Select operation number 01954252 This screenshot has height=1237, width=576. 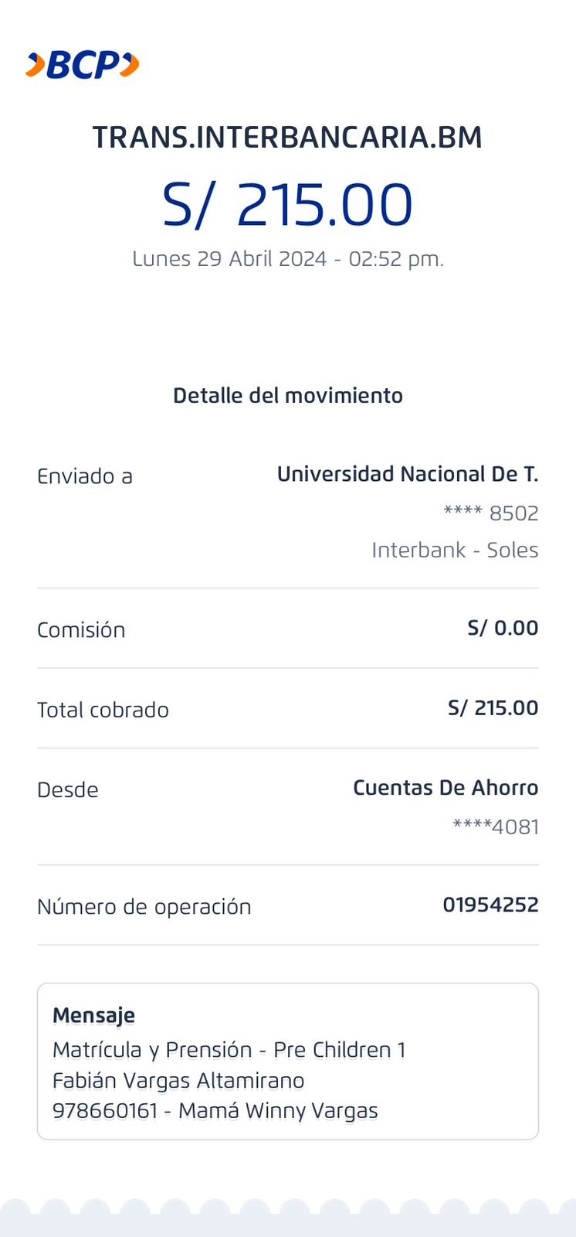[x=490, y=905]
